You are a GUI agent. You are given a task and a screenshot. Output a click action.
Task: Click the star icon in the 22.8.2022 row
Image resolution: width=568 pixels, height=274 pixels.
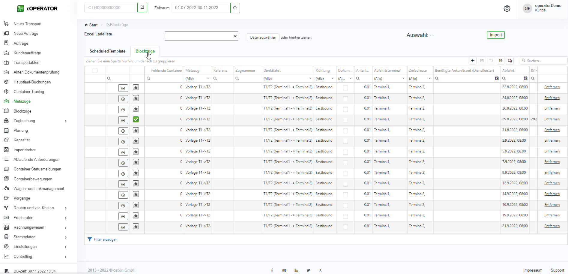point(136,87)
